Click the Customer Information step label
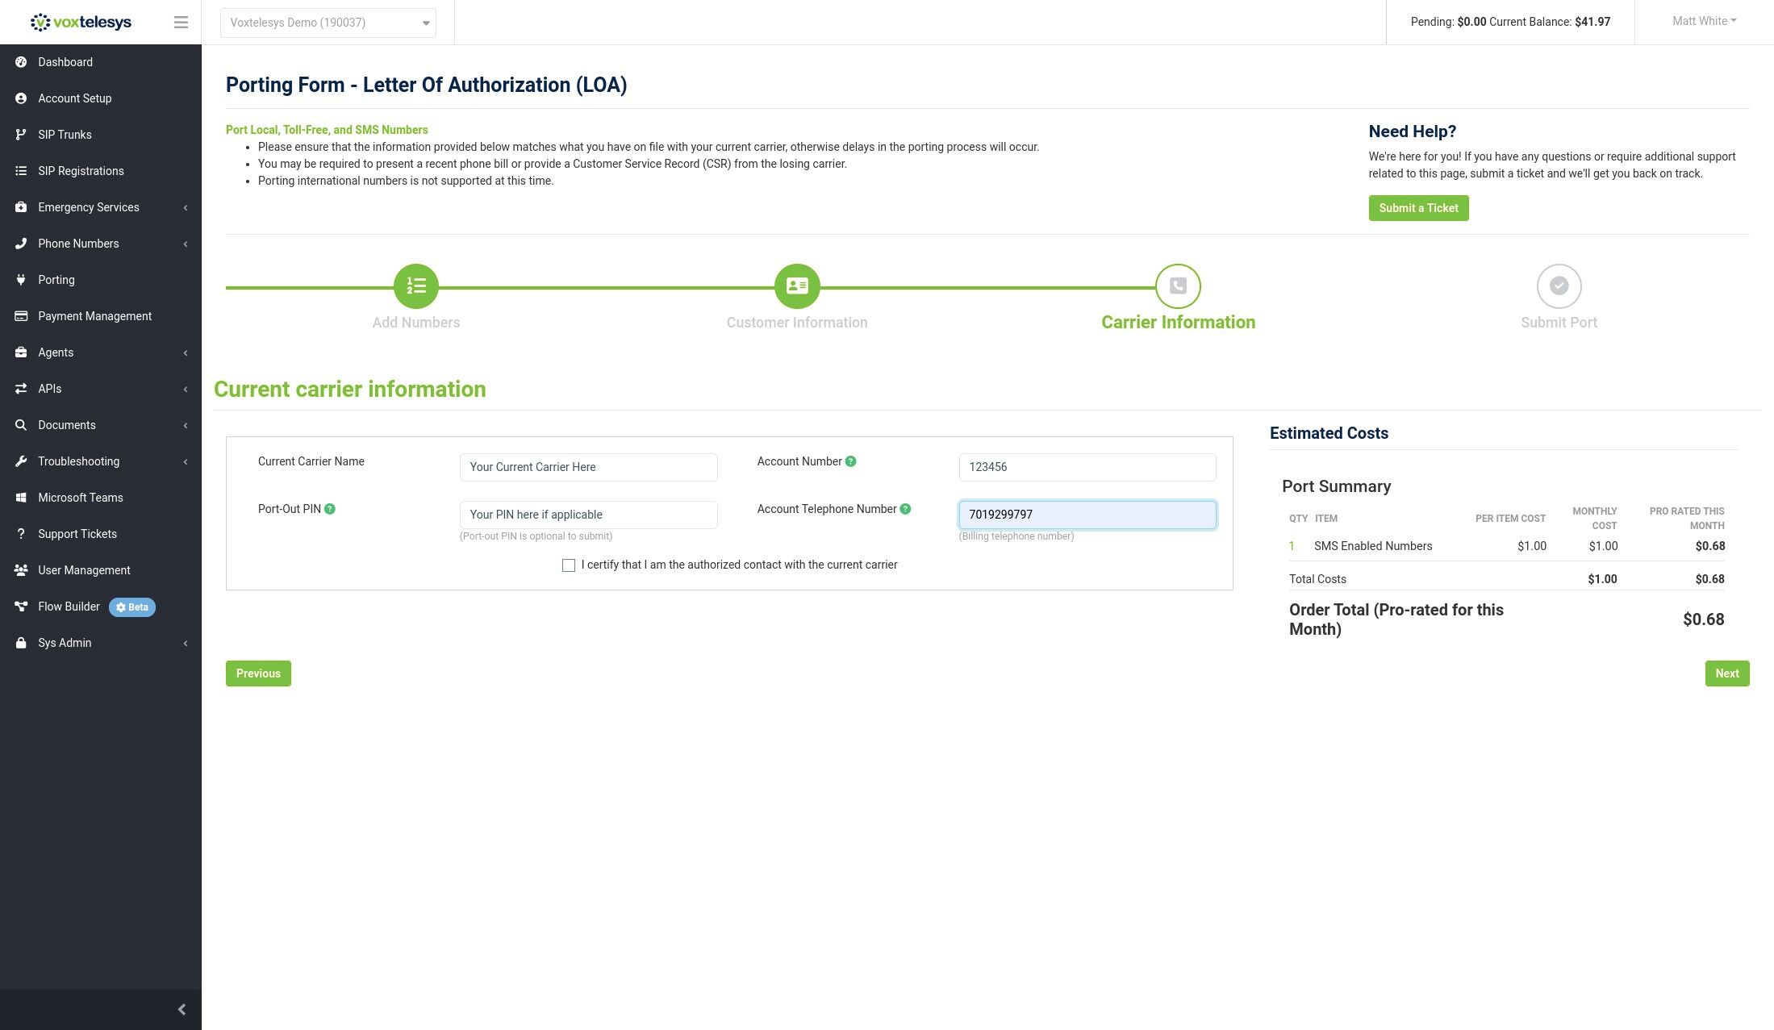 tap(797, 323)
